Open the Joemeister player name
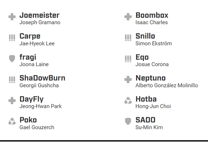Screen dimensions: 208x142 pyautogui.click(x=40, y=15)
